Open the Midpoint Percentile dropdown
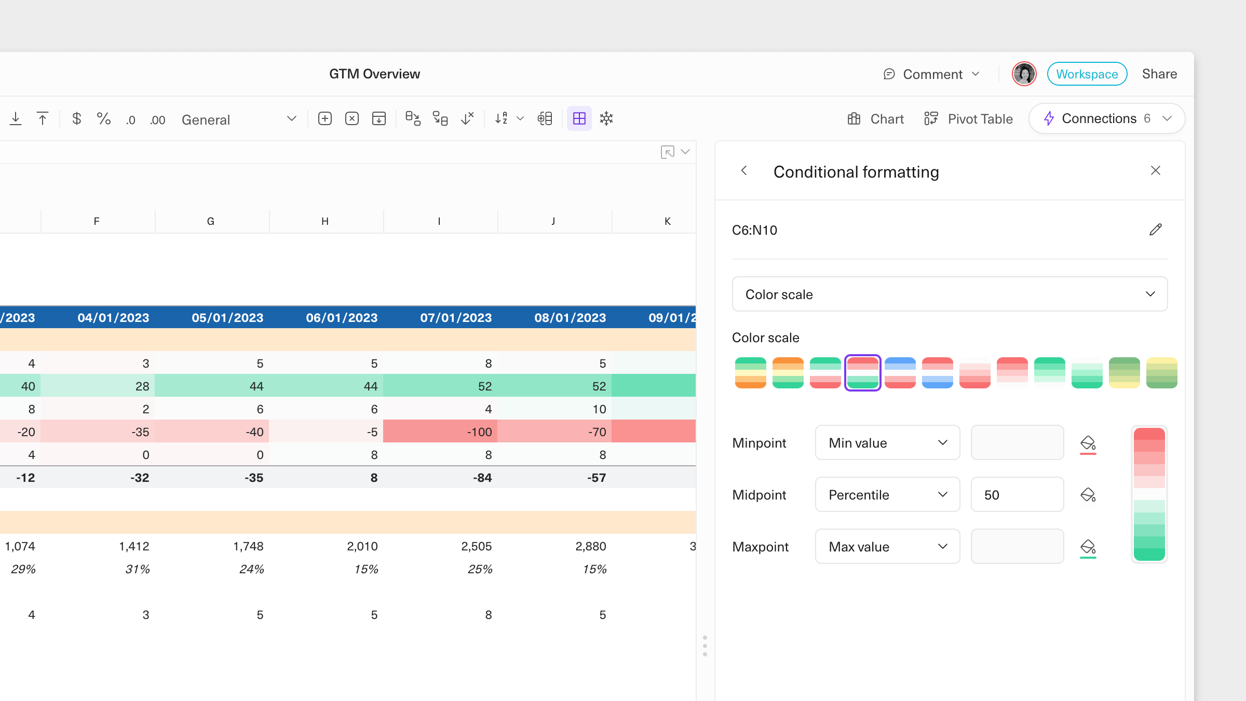The width and height of the screenshot is (1246, 701). click(887, 494)
